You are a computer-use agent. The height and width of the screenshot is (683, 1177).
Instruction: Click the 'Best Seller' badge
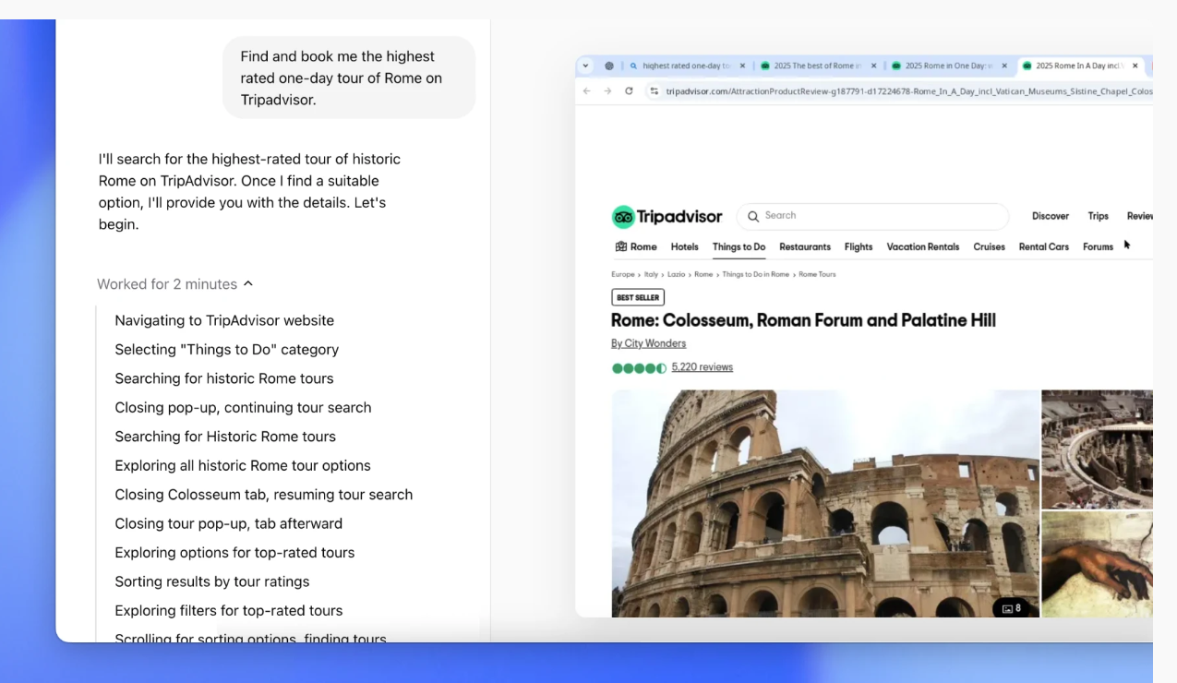[x=637, y=297]
